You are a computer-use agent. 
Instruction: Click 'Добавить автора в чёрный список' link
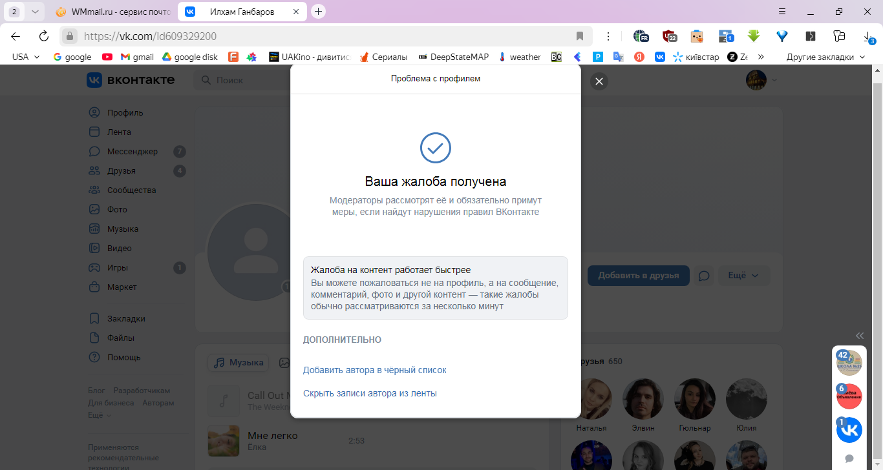click(x=375, y=370)
